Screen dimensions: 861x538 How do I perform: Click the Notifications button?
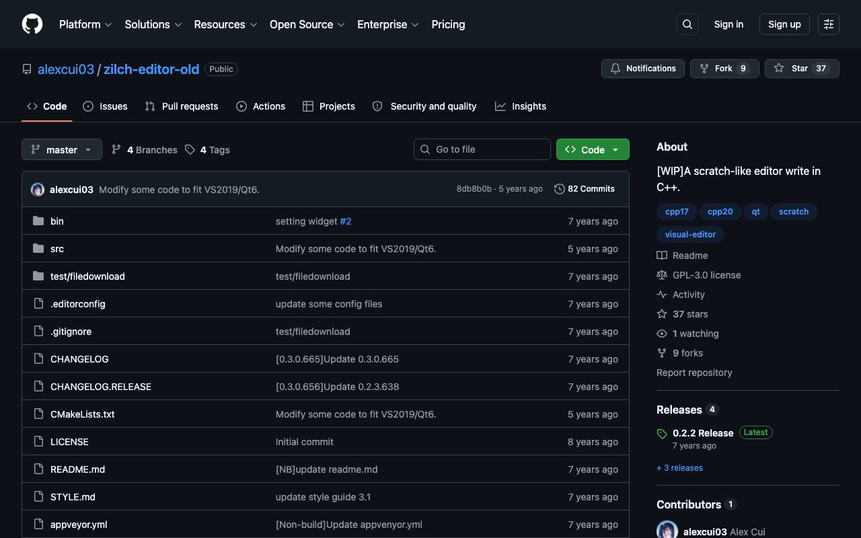[643, 69]
